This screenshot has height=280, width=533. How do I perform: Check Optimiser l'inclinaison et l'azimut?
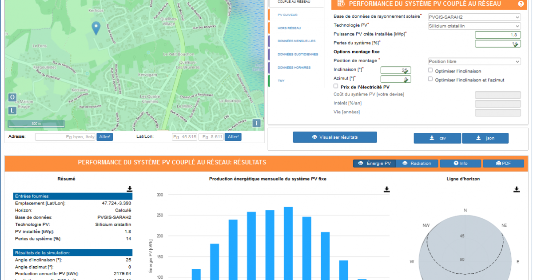click(430, 79)
